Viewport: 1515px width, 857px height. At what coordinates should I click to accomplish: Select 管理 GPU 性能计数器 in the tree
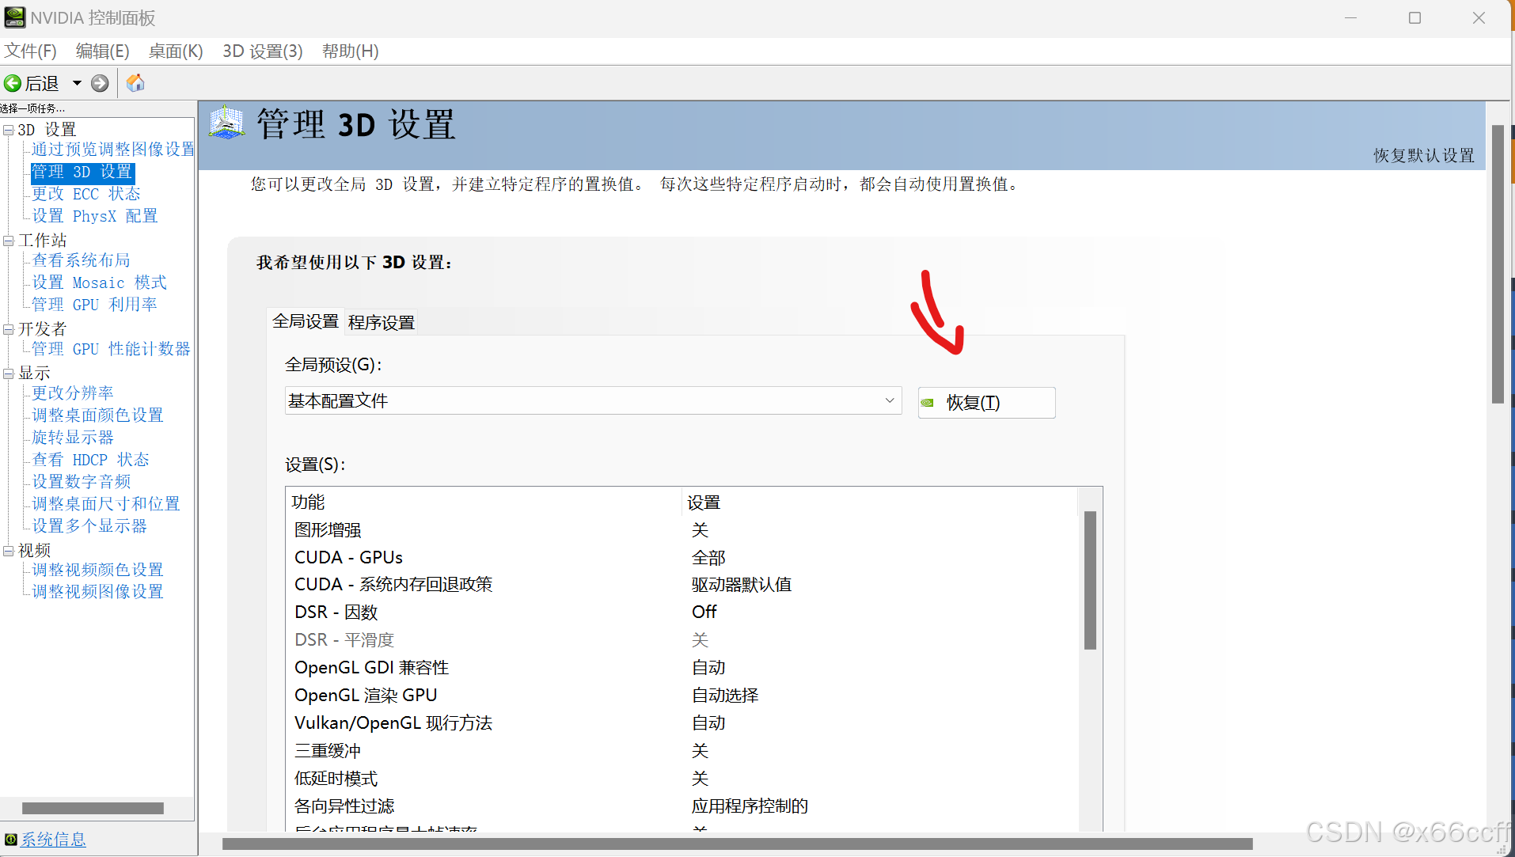[112, 349]
